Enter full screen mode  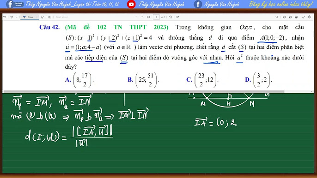click(304, 17)
